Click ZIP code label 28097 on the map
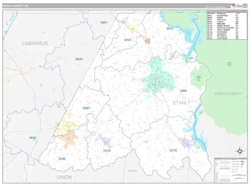This screenshot has width=250, height=187. [x=86, y=108]
